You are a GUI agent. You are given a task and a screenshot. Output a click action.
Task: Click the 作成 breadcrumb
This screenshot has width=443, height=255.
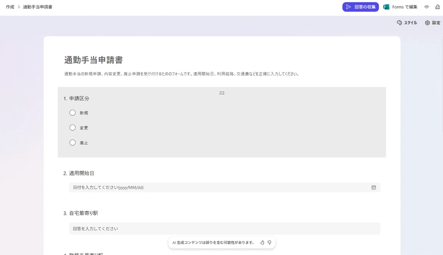[x=10, y=7]
